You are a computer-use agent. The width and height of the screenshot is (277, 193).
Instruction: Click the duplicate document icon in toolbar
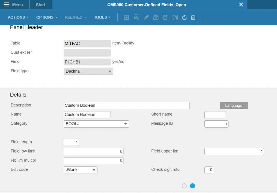[175, 17]
